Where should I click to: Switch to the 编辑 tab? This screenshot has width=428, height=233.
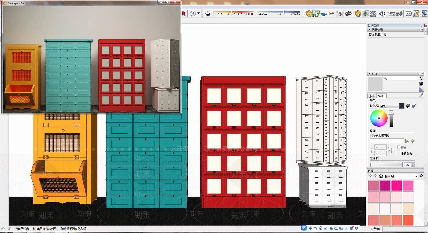(x=381, y=96)
